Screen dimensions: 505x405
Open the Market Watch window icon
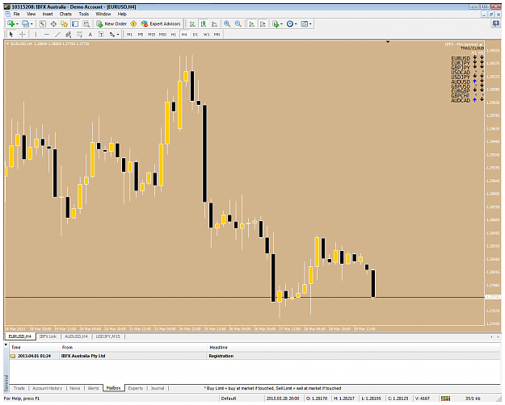click(x=42, y=23)
